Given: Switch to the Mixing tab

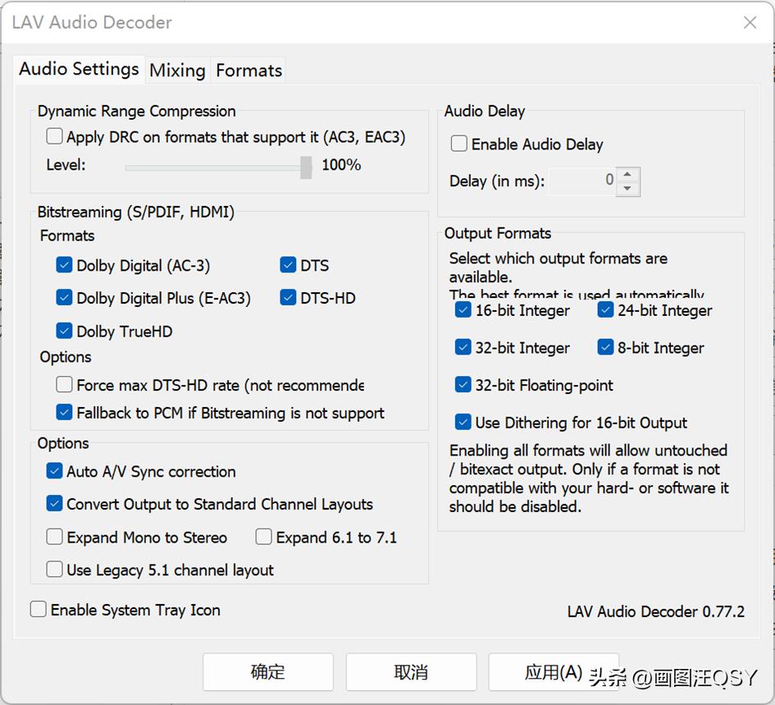Looking at the screenshot, I should point(177,71).
